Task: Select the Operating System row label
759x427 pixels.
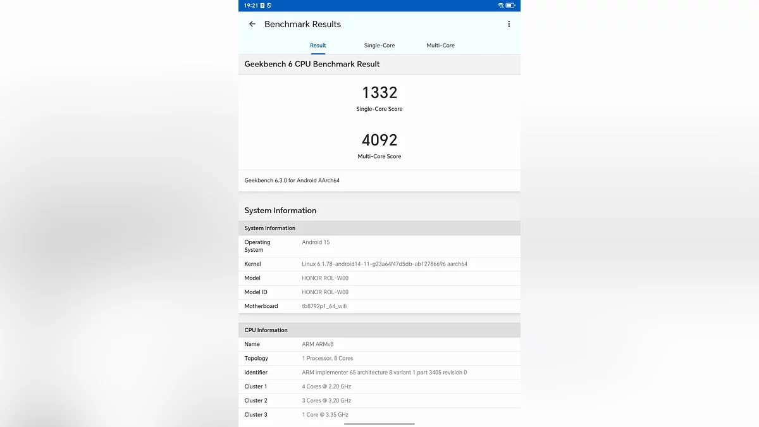Action: click(x=257, y=246)
